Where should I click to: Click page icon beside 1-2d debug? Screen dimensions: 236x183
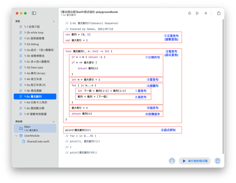(21, 44)
